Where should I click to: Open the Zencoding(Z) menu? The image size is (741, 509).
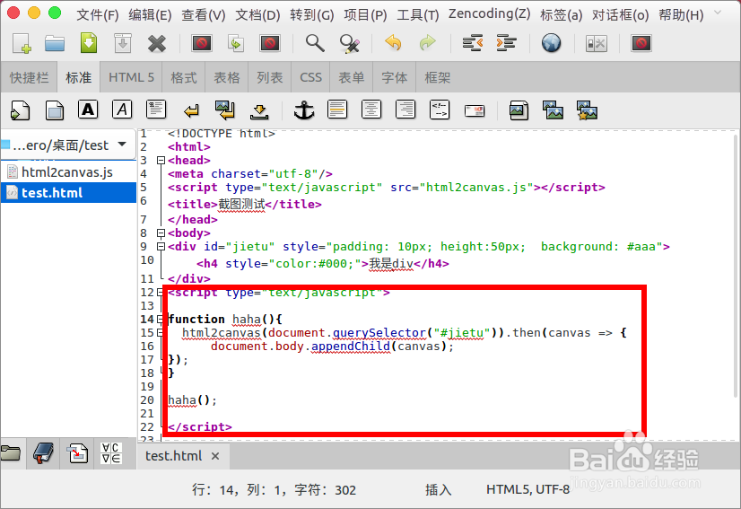click(490, 13)
